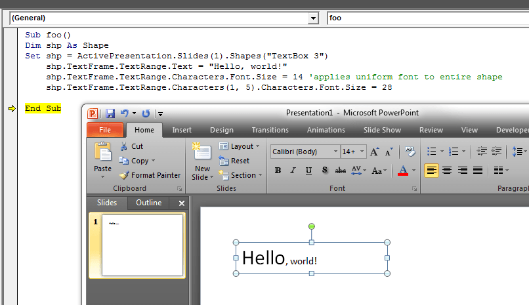Viewport: 529px width, 305px height.
Task: Toggle Align Text Left
Action: click(431, 171)
